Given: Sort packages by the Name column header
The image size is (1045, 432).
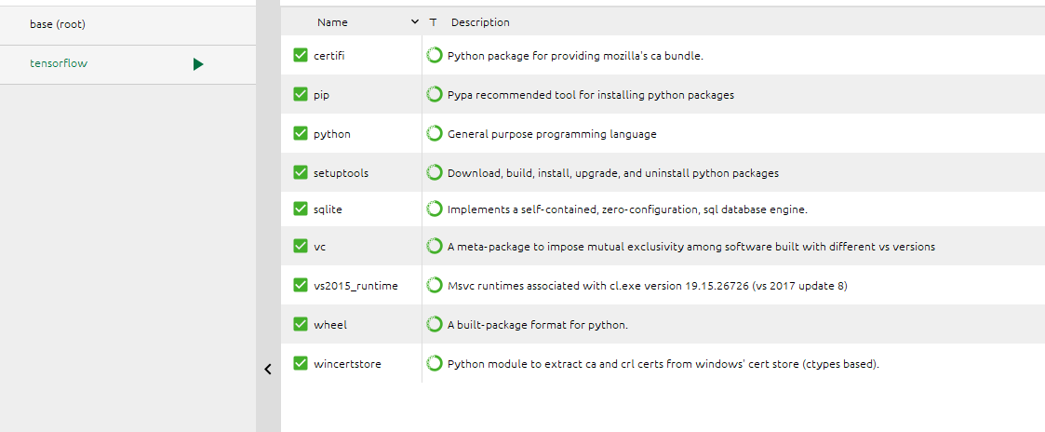Looking at the screenshot, I should [332, 22].
